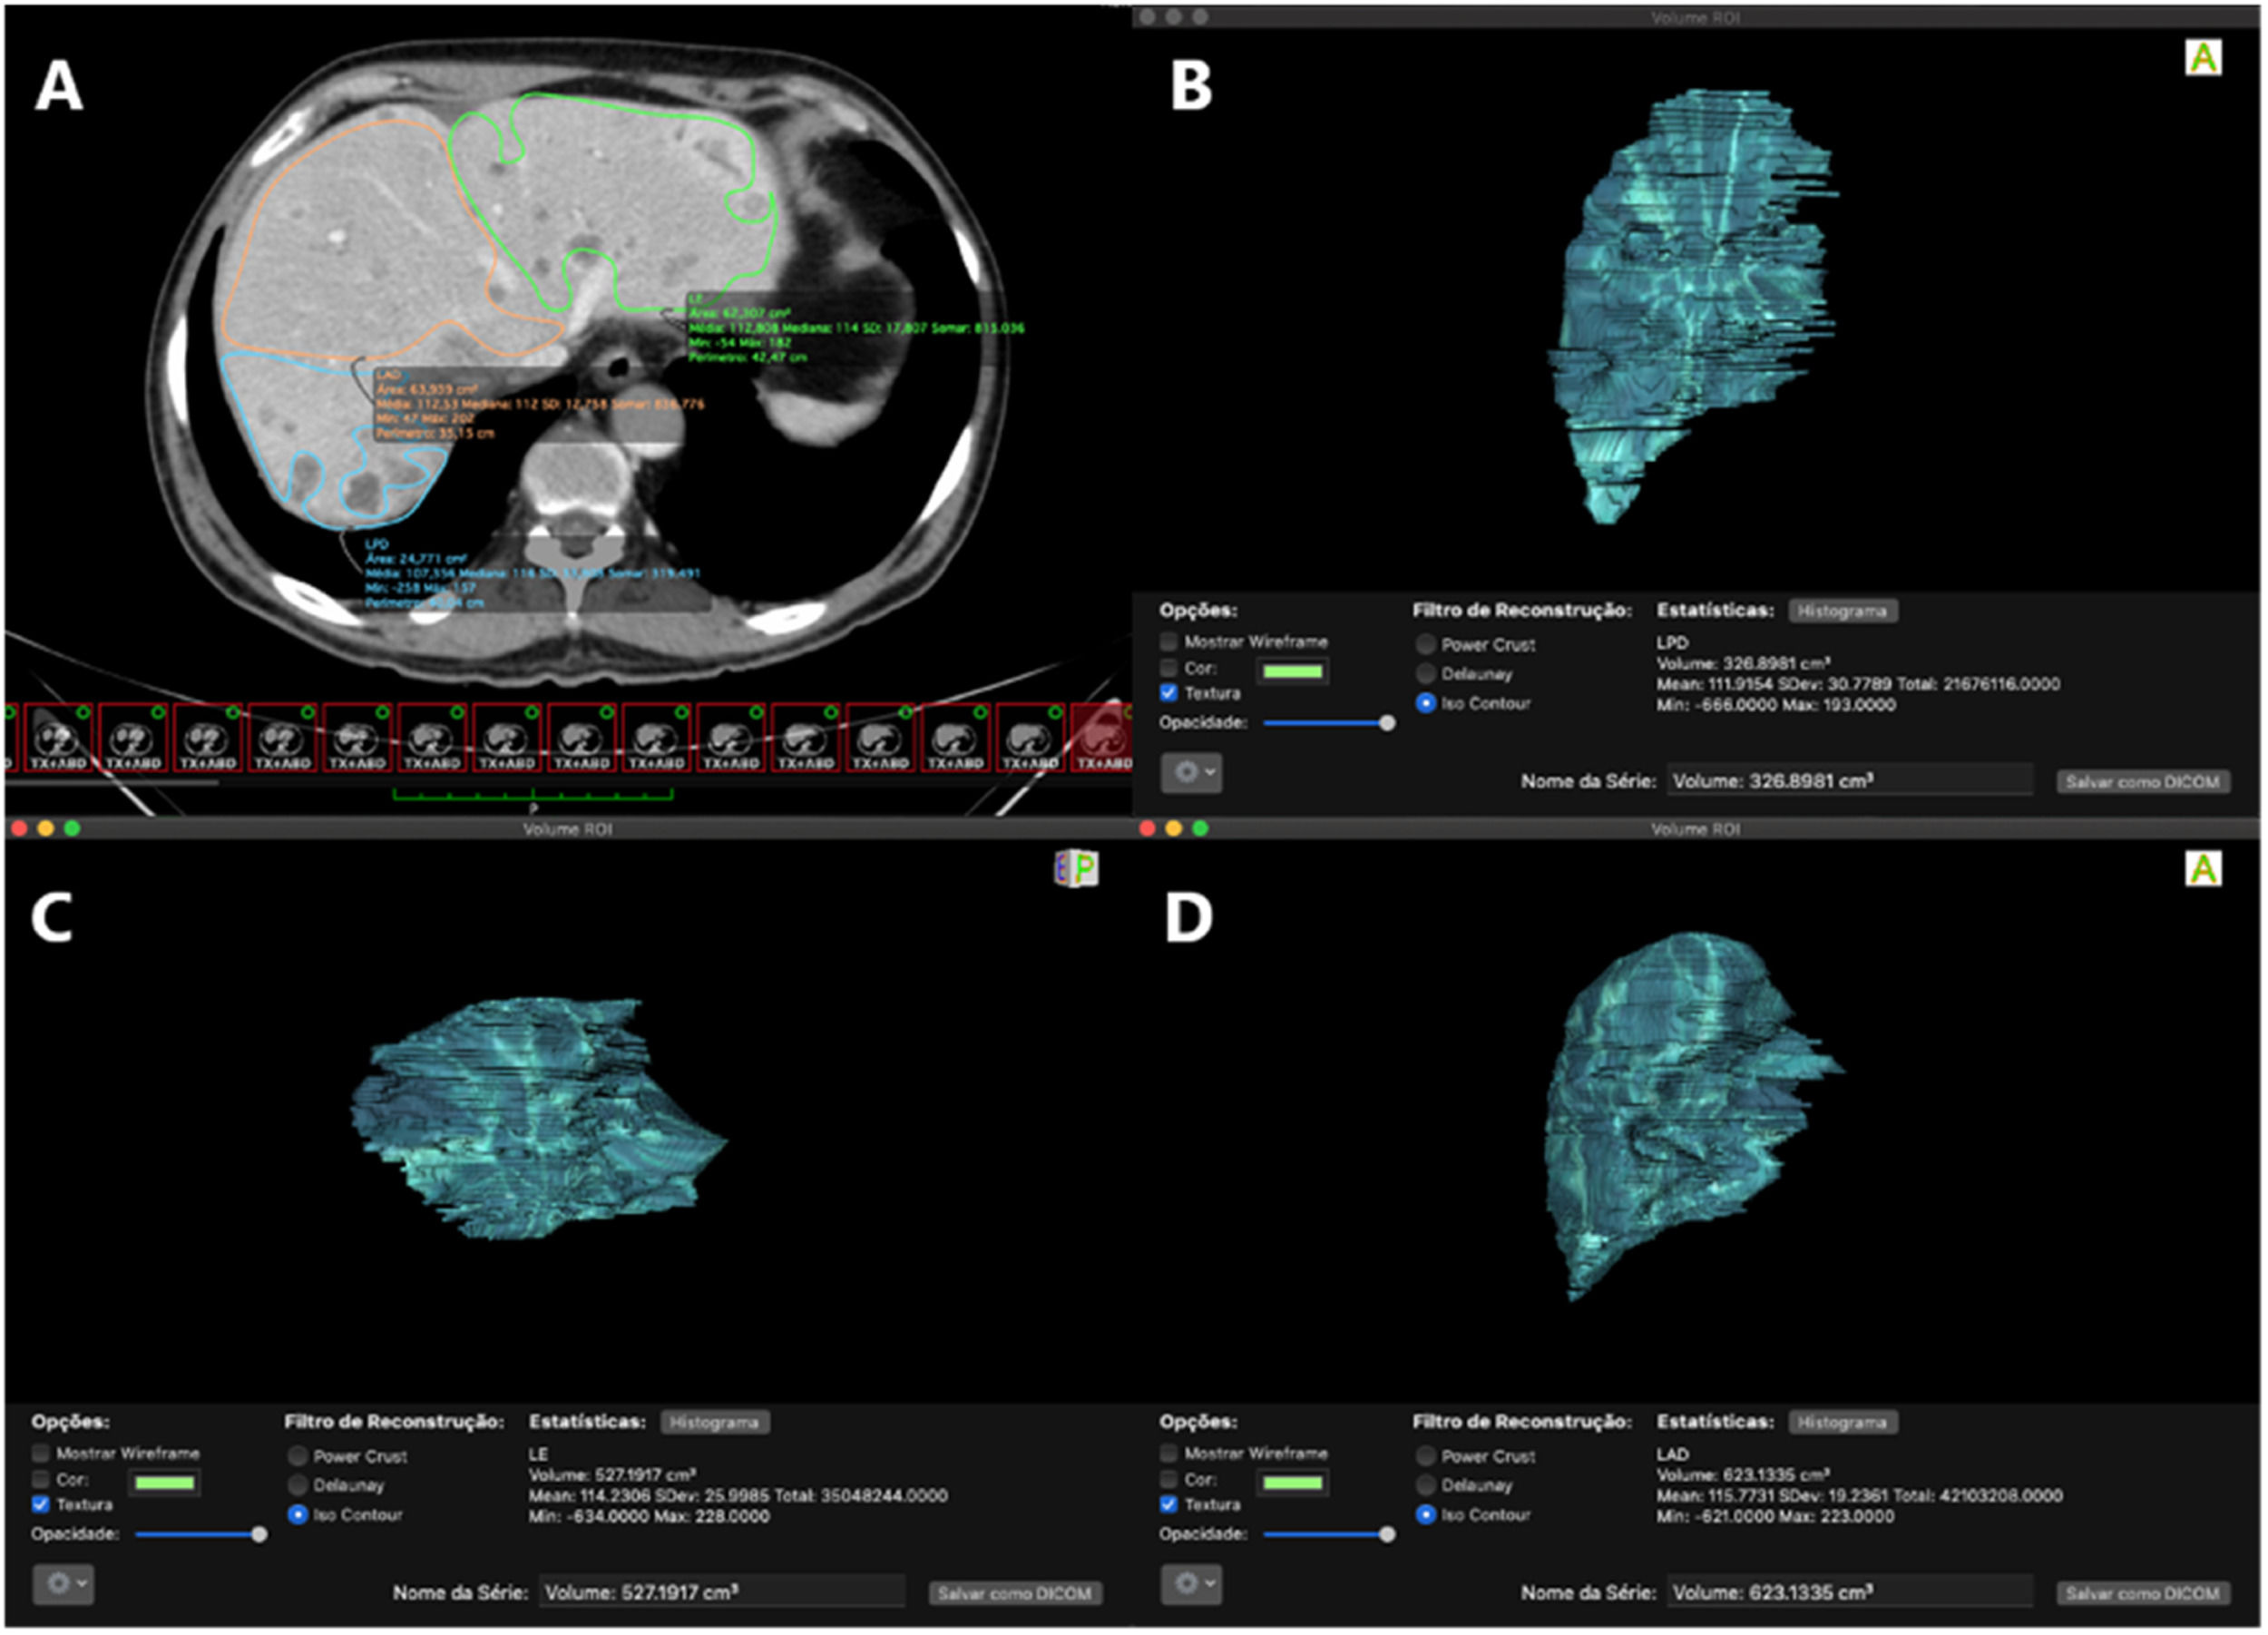Viewport: 2268px width, 1635px height.
Task: Click Salvar como DICOM in the LAD panel
Action: pos(2142,1594)
